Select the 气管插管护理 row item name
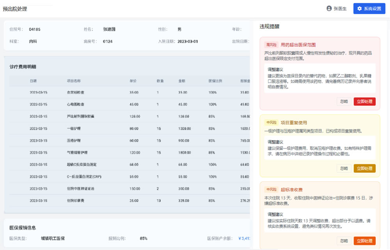 [77, 152]
